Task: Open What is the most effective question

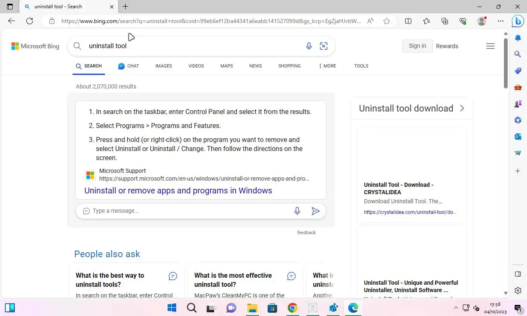Action: (x=233, y=280)
